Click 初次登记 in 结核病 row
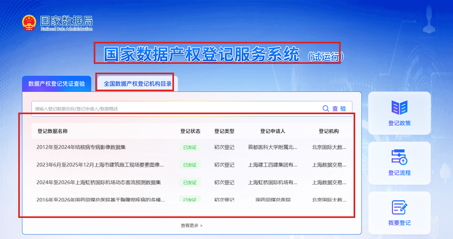Viewport: 453px width, 239px height. tap(224, 147)
